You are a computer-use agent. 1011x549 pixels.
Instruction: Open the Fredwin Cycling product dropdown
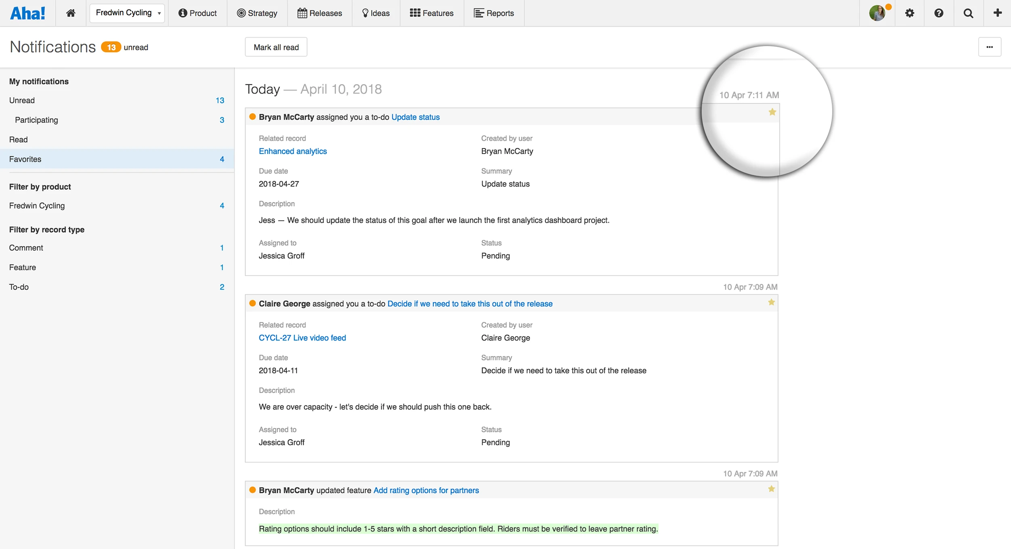coord(127,13)
